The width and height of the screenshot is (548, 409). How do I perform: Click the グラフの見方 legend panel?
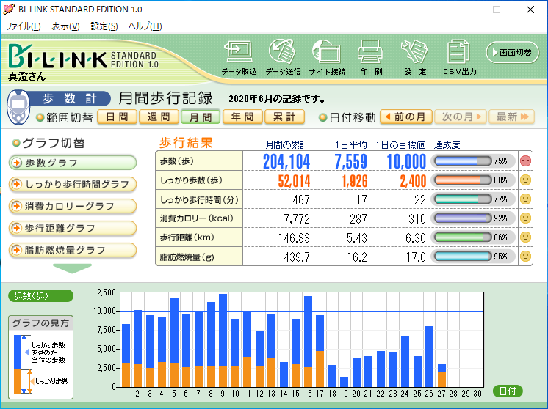41,358
